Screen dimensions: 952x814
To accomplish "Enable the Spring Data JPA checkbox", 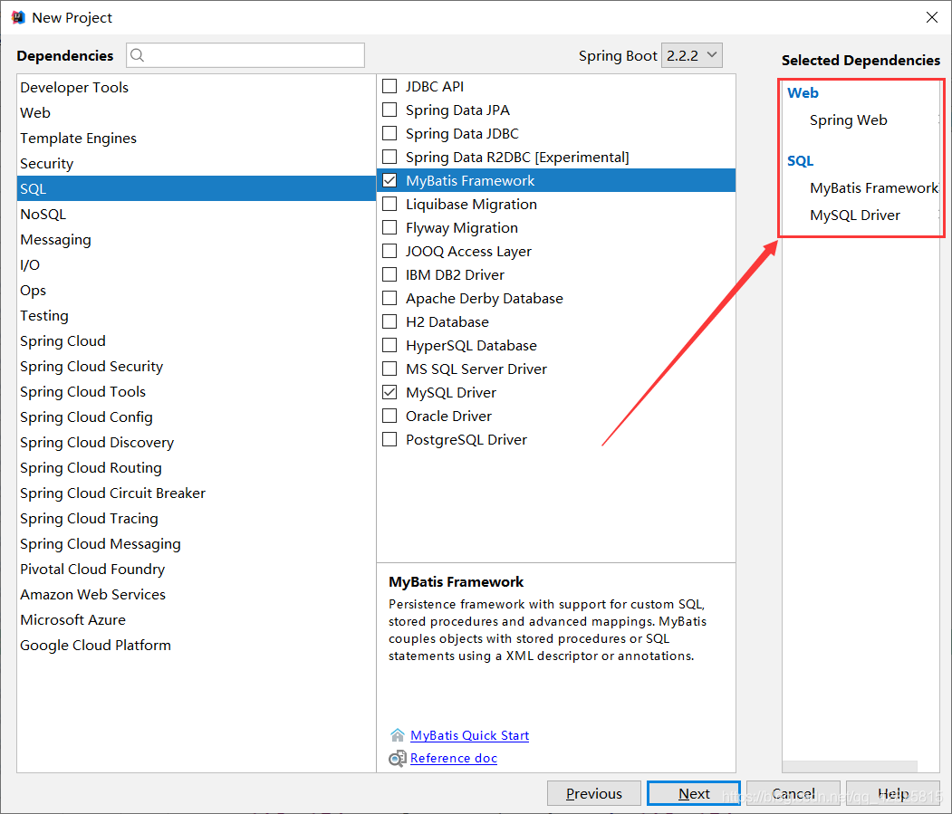I will click(389, 110).
